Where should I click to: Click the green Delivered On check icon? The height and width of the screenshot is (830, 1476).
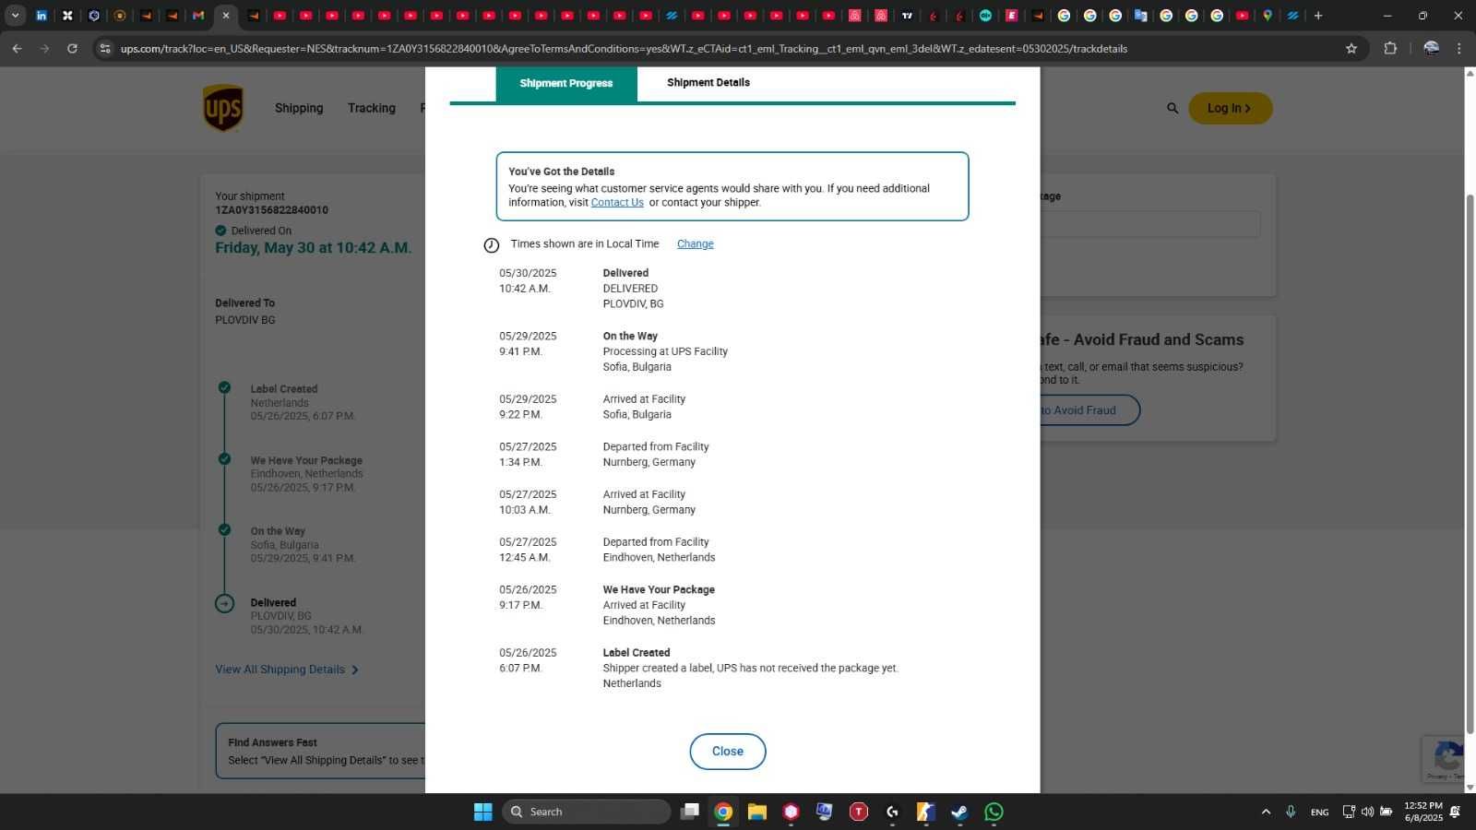(220, 231)
